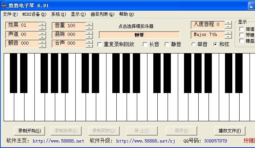Open the MIDI设备(D) menu

click(x=34, y=14)
